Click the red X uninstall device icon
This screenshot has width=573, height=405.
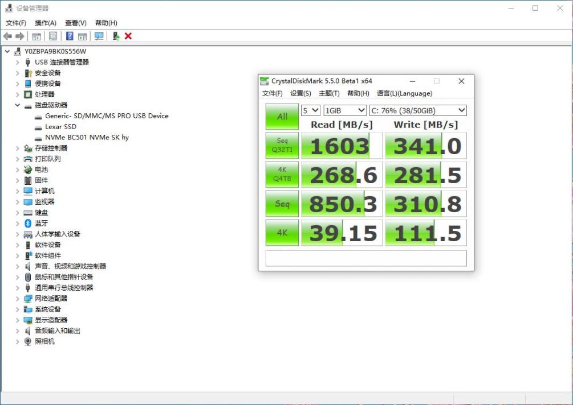(x=128, y=36)
